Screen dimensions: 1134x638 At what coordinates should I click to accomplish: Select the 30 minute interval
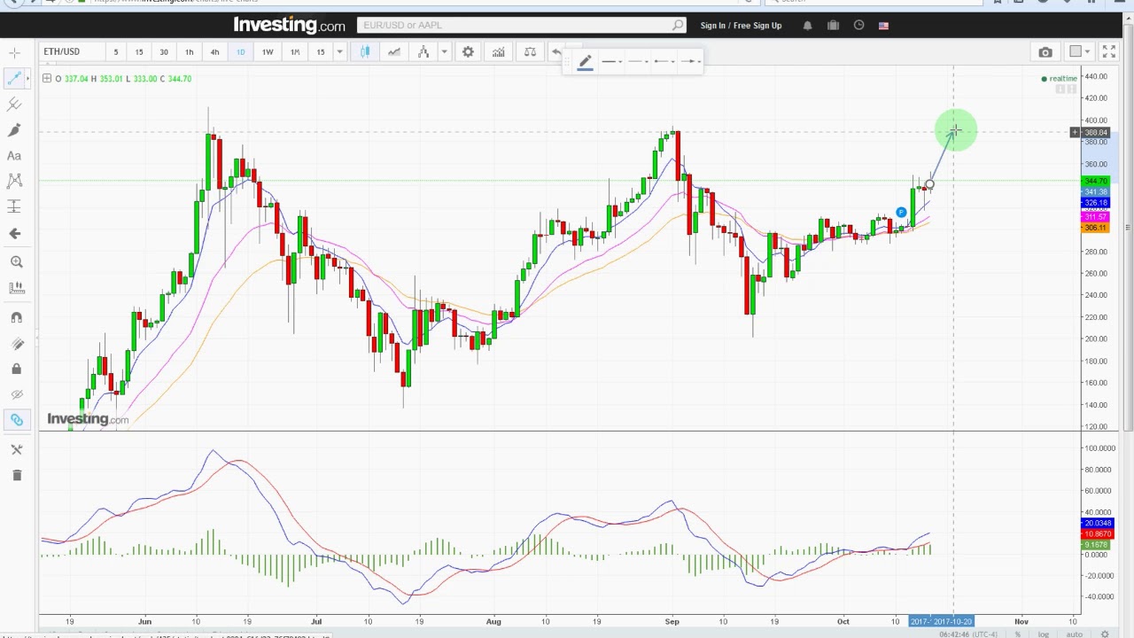pos(164,52)
